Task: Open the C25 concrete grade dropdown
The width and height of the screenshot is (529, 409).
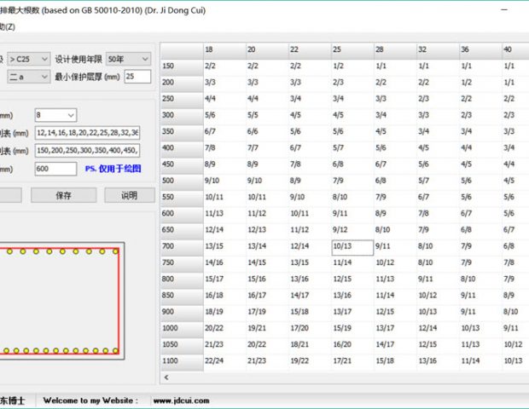Action: [27, 59]
